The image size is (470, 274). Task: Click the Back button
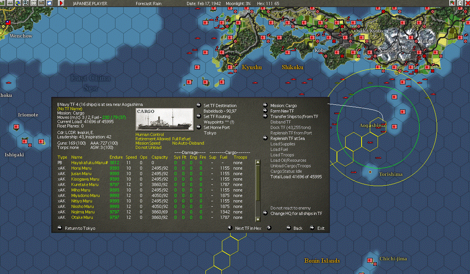tap(298, 228)
